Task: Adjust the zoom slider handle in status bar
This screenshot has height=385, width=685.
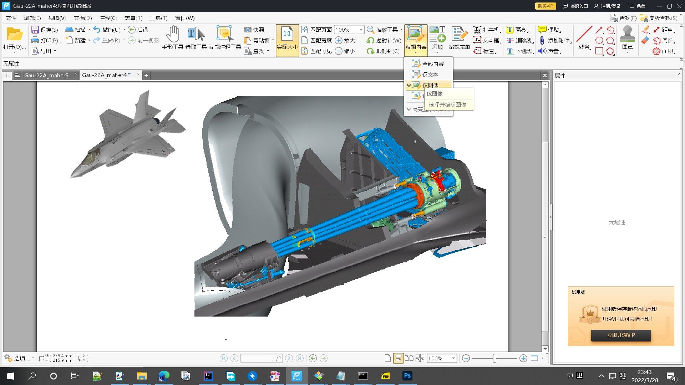Action: [494, 358]
